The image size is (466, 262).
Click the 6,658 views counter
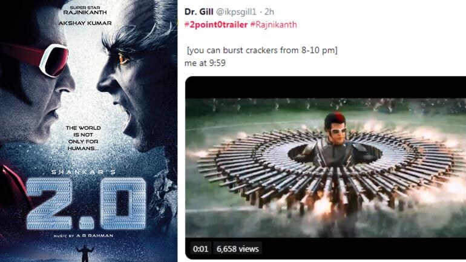[238, 249]
